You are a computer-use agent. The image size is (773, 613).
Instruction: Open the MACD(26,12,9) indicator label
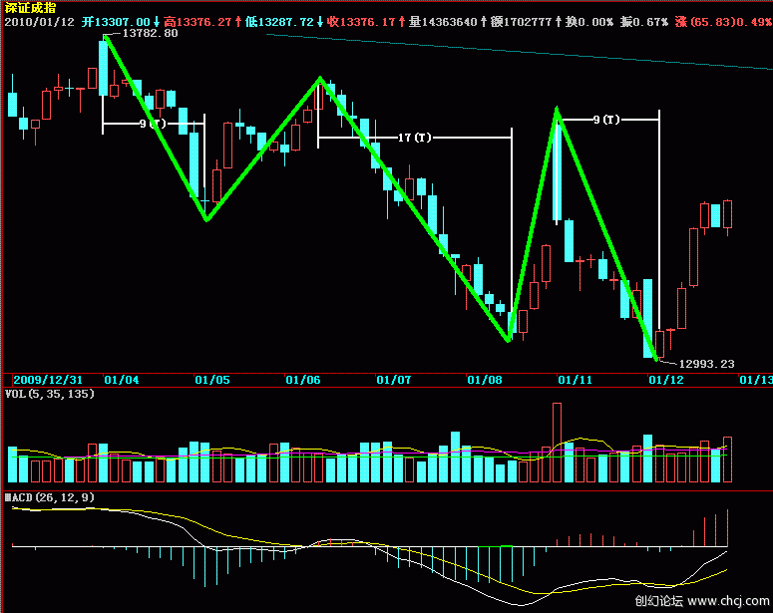click(x=49, y=496)
